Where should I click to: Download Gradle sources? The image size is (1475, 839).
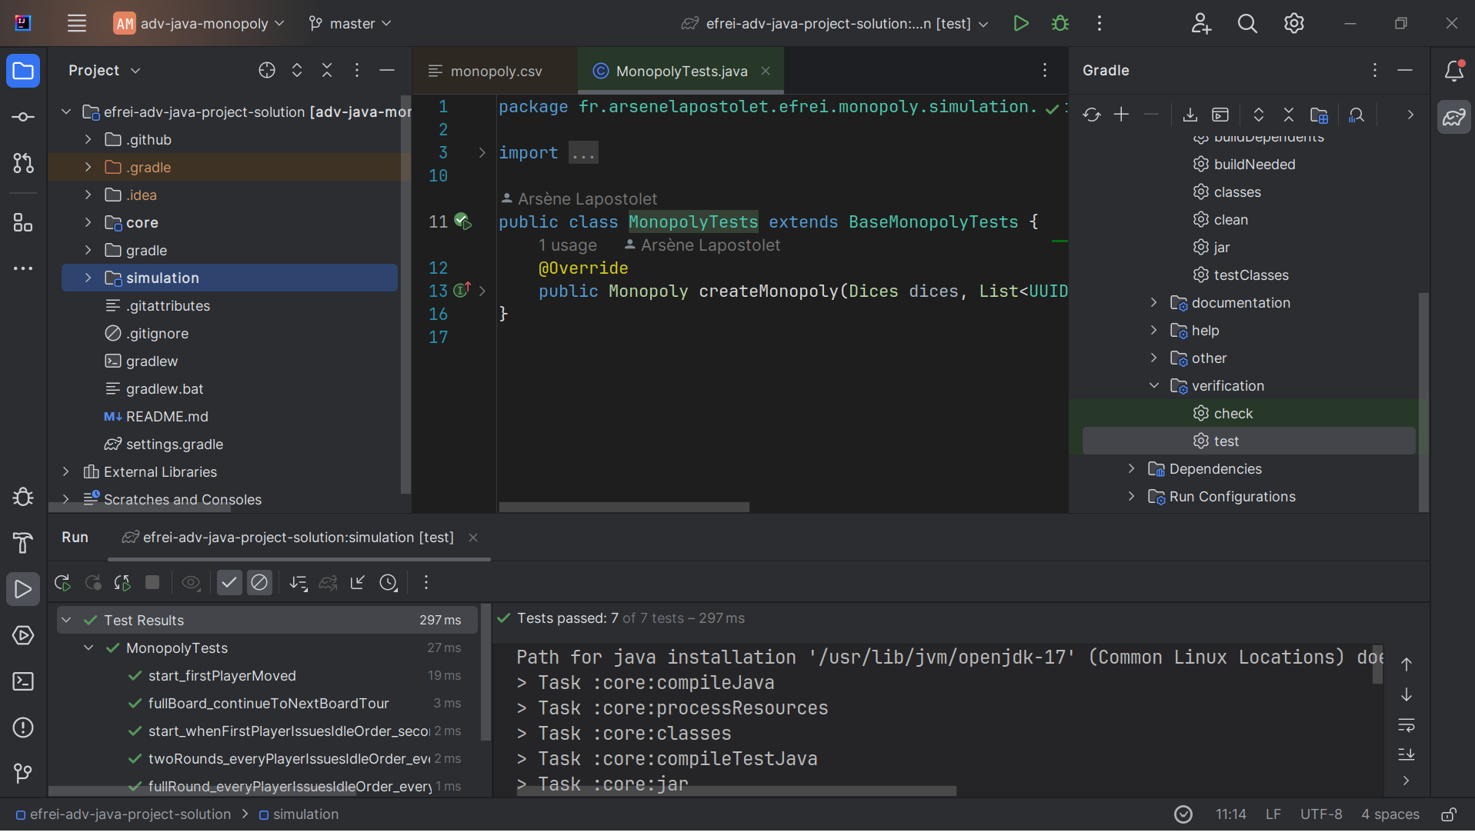(1190, 115)
